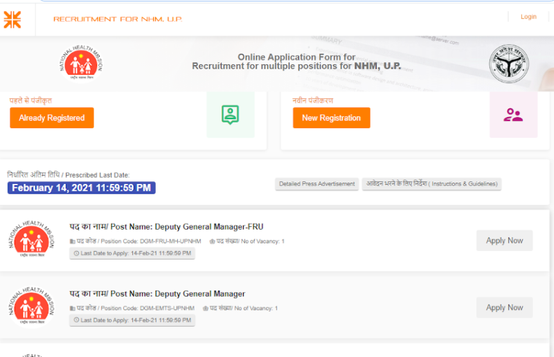554x357 pixels.
Task: Click last date badge for DGM-EMTS-UPNHM post
Action: pos(132,320)
